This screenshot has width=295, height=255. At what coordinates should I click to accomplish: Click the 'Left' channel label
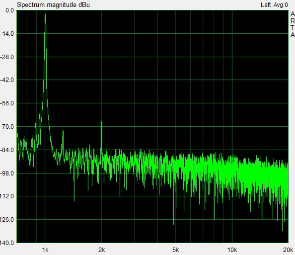266,4
